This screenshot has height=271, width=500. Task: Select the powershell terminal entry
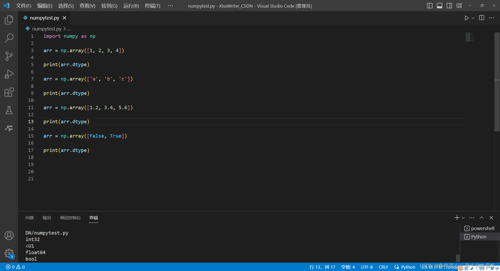480,229
